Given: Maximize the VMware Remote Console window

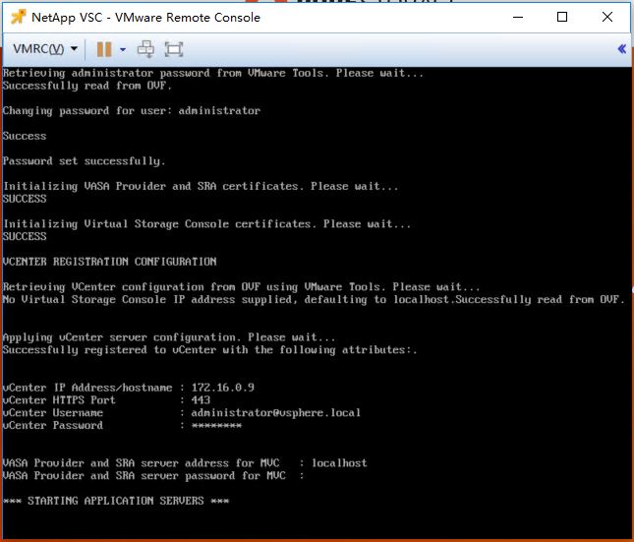Looking at the screenshot, I should click(562, 17).
